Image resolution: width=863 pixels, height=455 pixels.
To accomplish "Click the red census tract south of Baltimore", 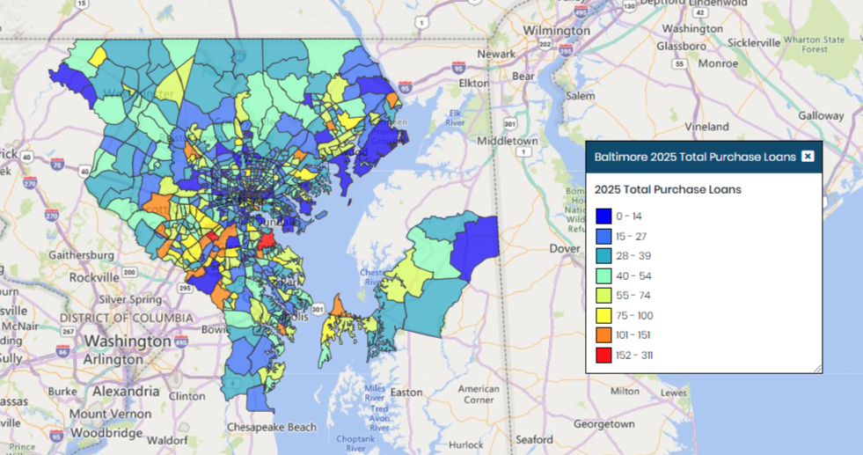I will point(267,240).
